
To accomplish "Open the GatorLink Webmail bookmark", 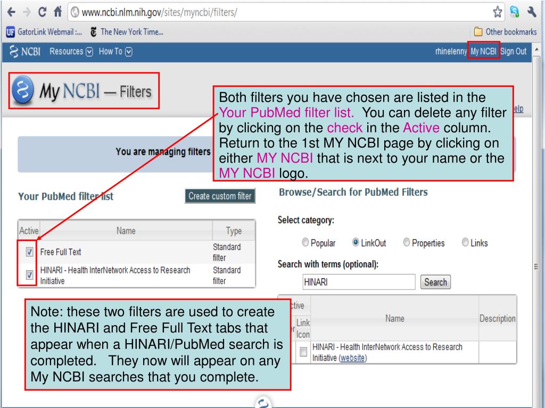I will [x=44, y=32].
